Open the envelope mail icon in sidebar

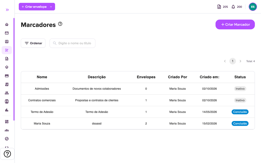point(7,33)
